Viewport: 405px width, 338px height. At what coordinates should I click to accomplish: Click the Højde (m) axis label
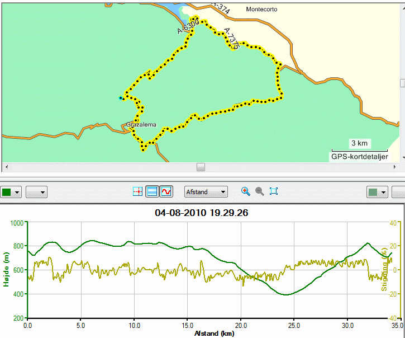pos(6,269)
